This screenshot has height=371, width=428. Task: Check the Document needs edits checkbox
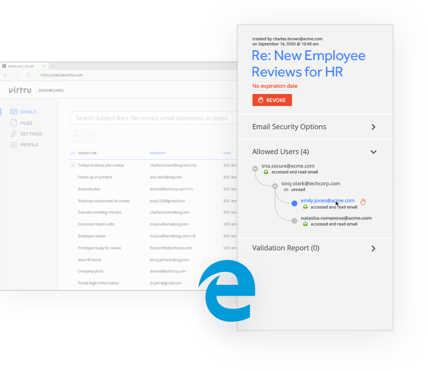click(73, 224)
